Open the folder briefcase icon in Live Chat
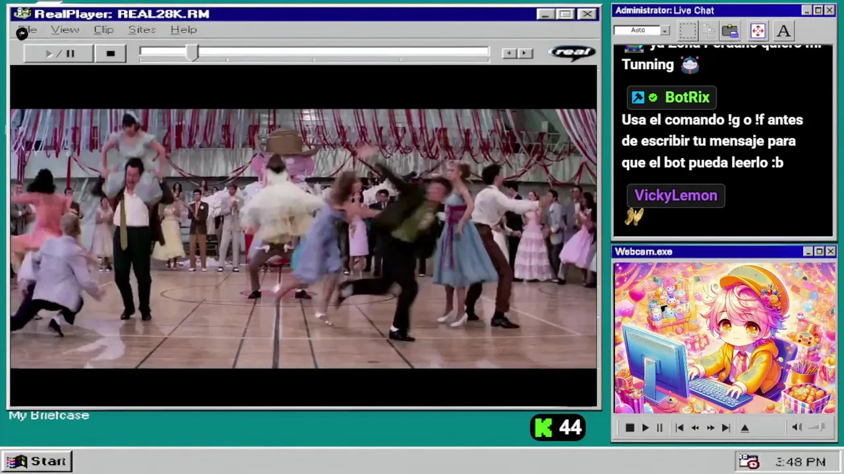 tap(730, 30)
